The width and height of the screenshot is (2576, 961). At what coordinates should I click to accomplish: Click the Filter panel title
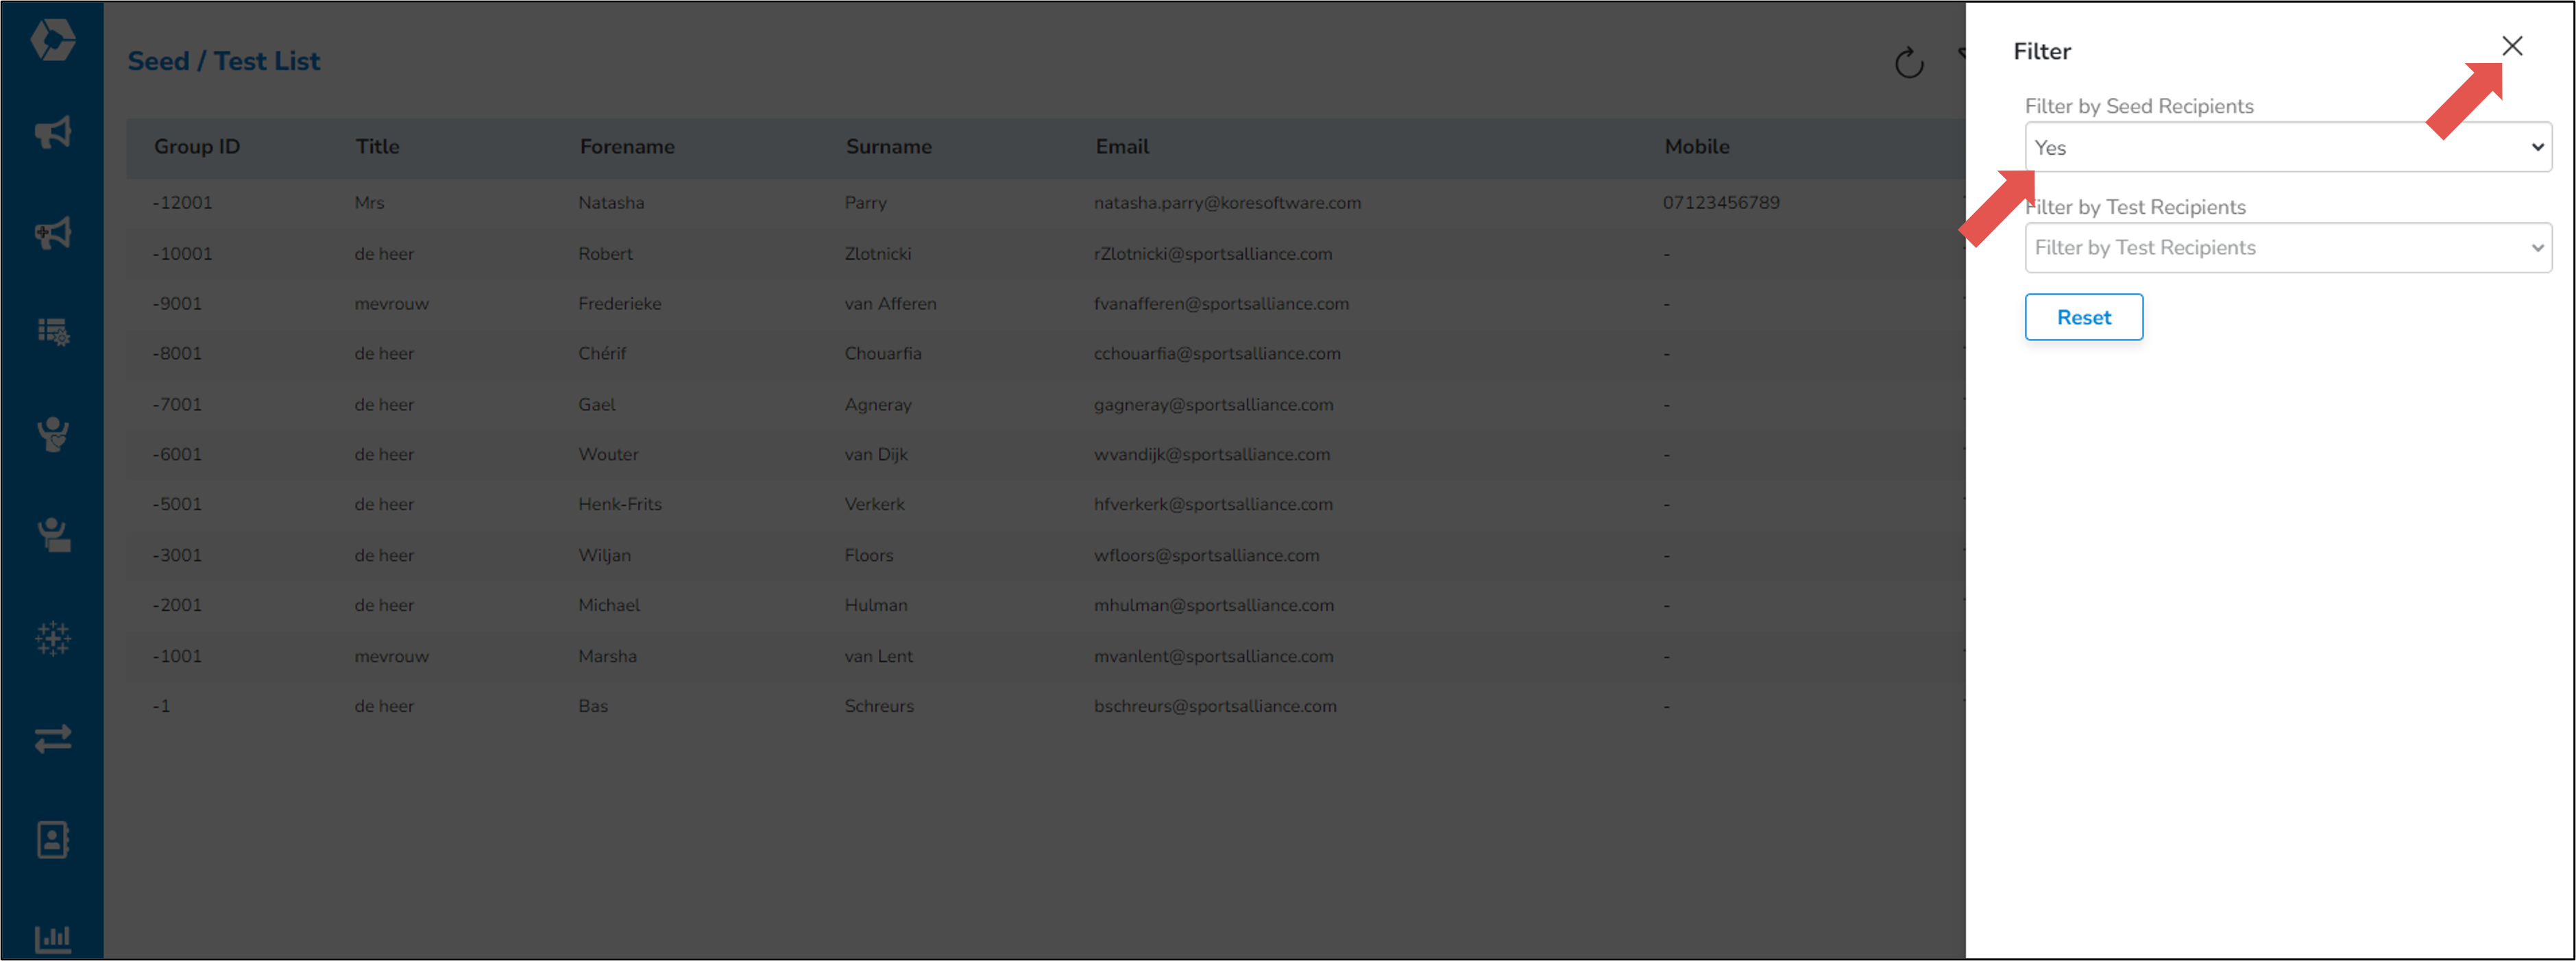2041,51
